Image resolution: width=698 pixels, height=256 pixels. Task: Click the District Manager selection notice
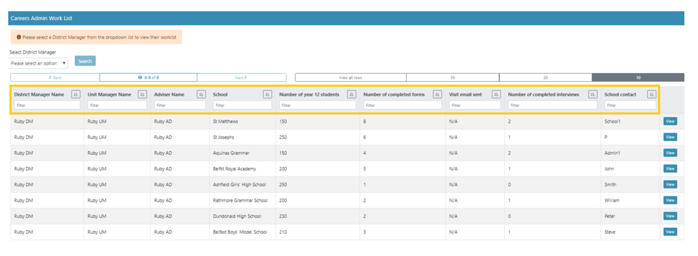coord(96,37)
